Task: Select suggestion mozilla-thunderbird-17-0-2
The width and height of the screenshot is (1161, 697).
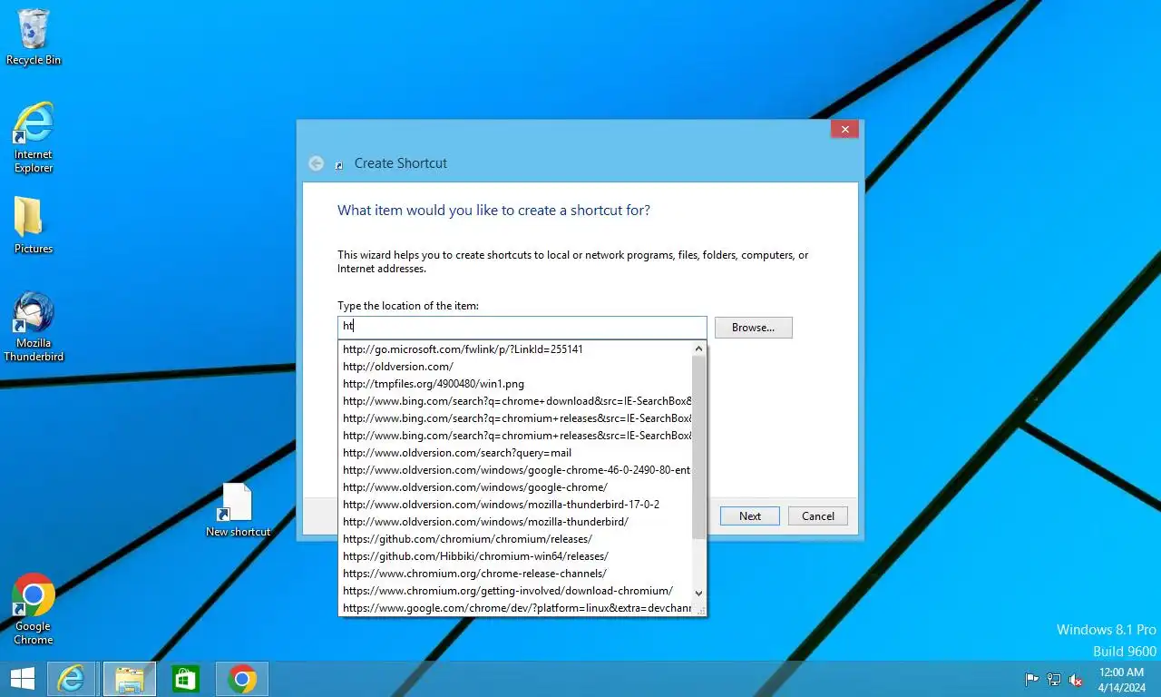Action: tap(515, 505)
